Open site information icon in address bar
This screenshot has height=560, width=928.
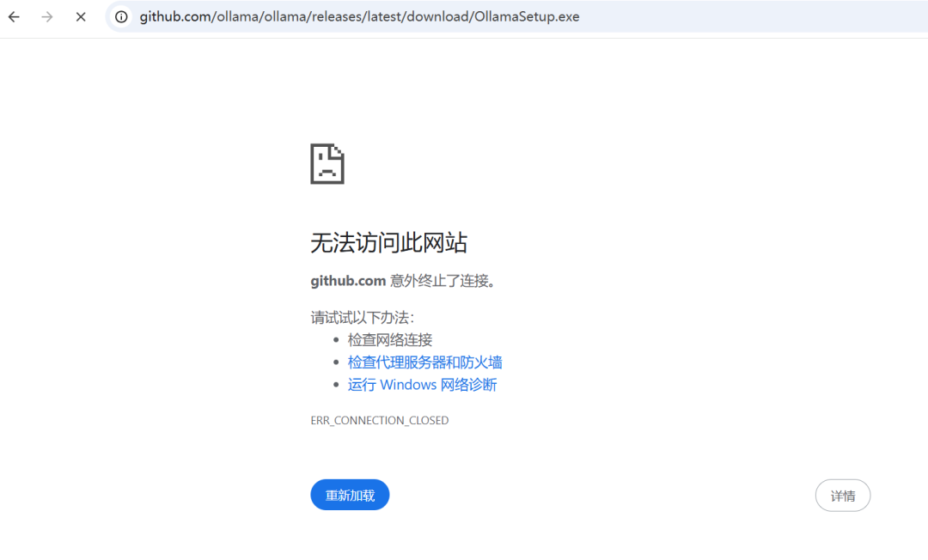pos(121,16)
